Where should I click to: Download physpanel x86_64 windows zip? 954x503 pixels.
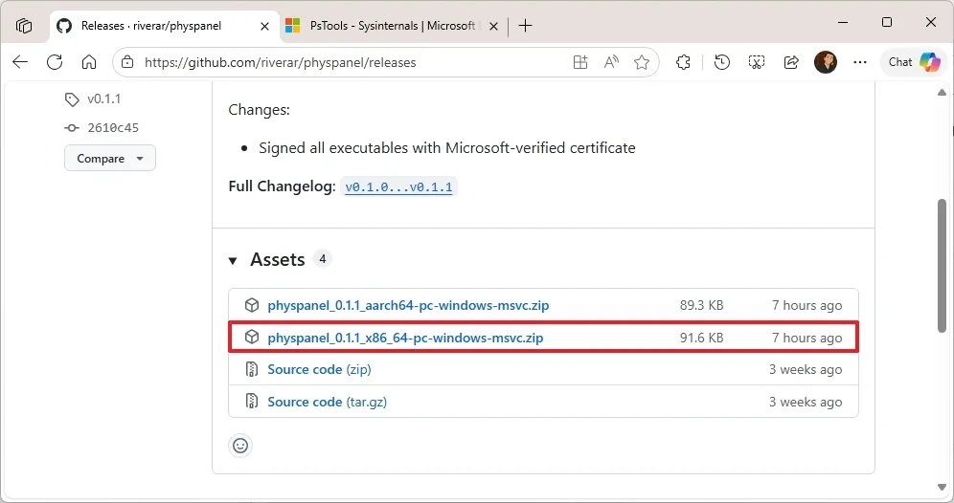pyautogui.click(x=405, y=338)
